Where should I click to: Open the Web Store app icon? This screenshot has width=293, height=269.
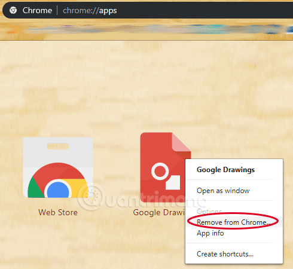point(58,167)
